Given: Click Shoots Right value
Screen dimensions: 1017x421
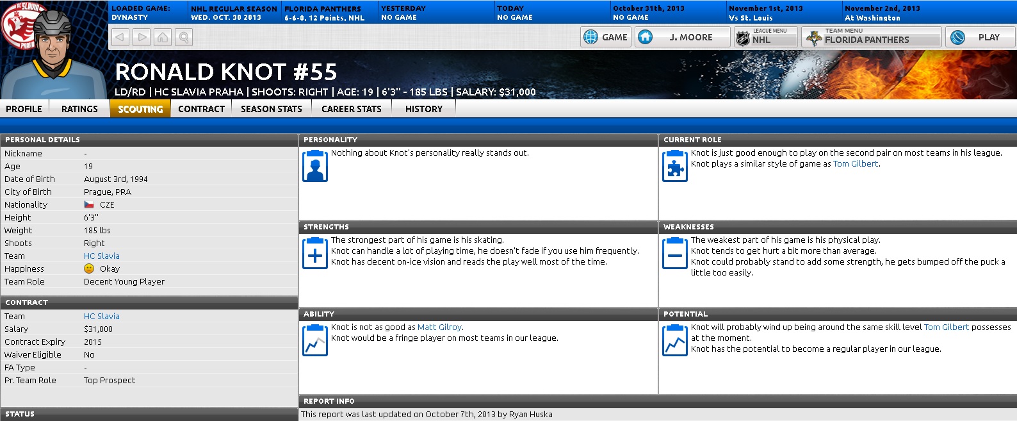Looking at the screenshot, I should (94, 243).
